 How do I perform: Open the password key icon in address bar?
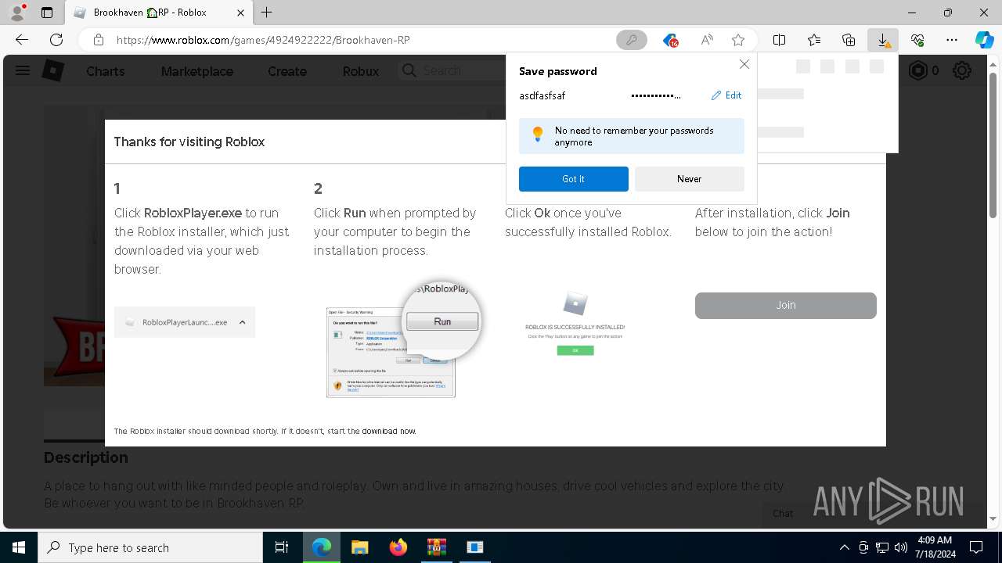point(632,40)
